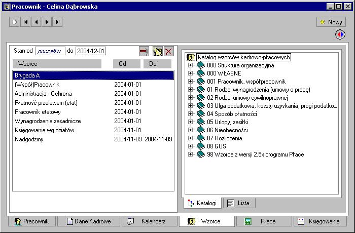
Task: Expand the 04 Sposób płatności node
Action: pyautogui.click(x=190, y=114)
